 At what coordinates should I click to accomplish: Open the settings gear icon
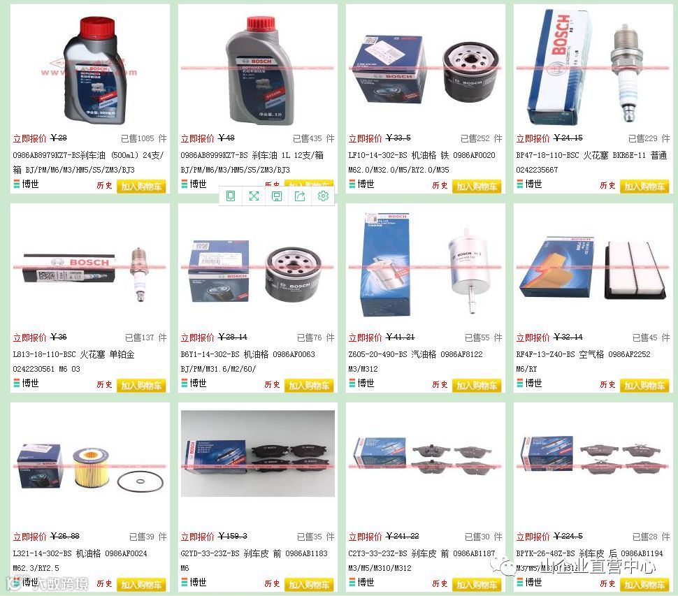point(323,196)
